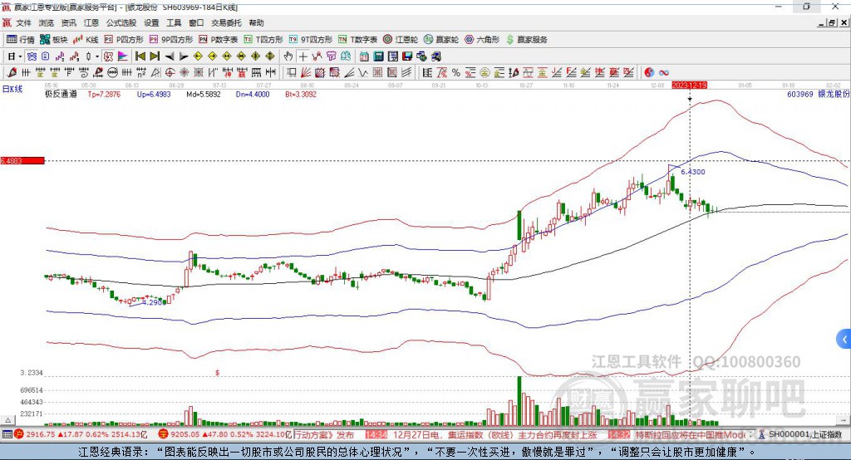Open the 六角形 hexagon tool

coord(482,40)
